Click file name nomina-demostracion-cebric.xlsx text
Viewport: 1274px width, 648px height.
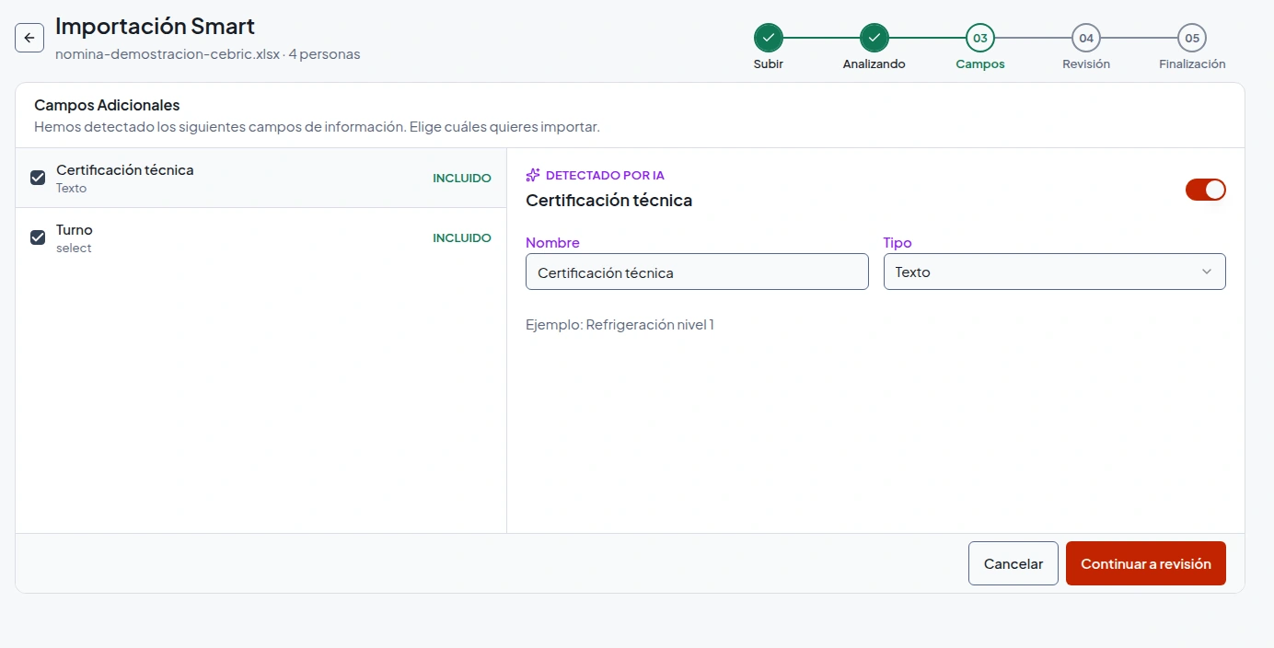[x=168, y=54]
